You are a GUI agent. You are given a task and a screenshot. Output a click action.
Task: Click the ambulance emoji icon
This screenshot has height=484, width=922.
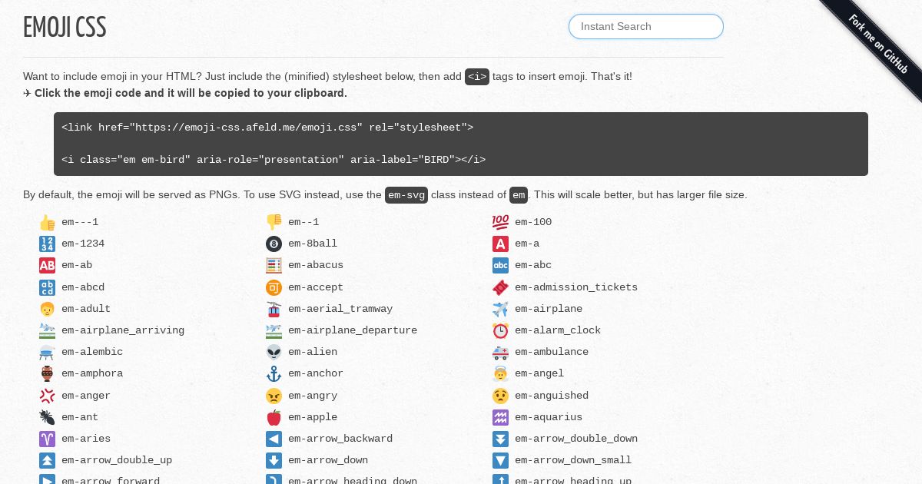click(500, 352)
